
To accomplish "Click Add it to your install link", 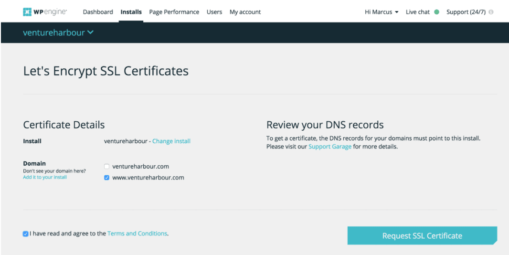I will pos(45,177).
